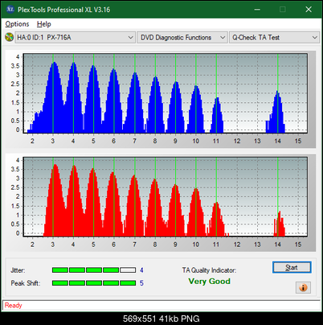Start the TA test
This screenshot has width=323, height=325.
pos(292,267)
